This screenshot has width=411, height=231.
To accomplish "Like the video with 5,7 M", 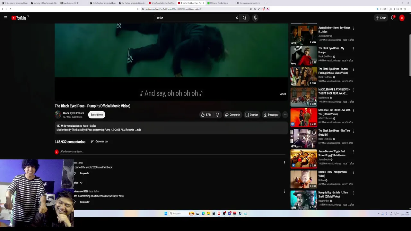I will point(206,115).
